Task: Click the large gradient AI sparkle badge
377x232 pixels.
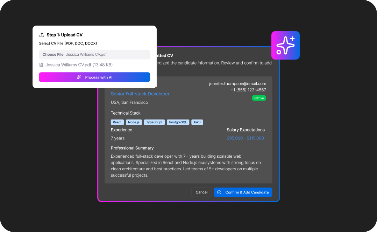Action: point(285,45)
